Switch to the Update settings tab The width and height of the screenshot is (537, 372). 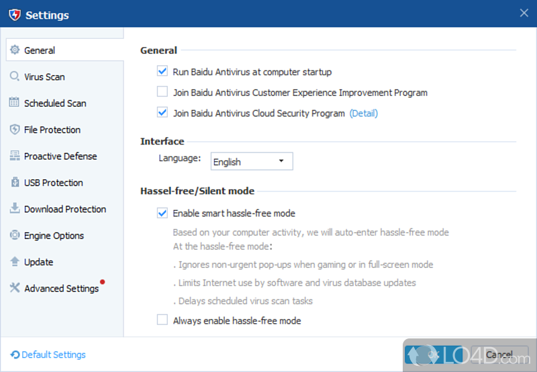point(38,262)
